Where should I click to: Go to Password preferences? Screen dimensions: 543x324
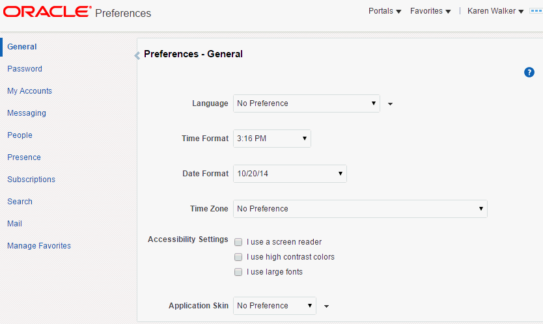coord(25,69)
